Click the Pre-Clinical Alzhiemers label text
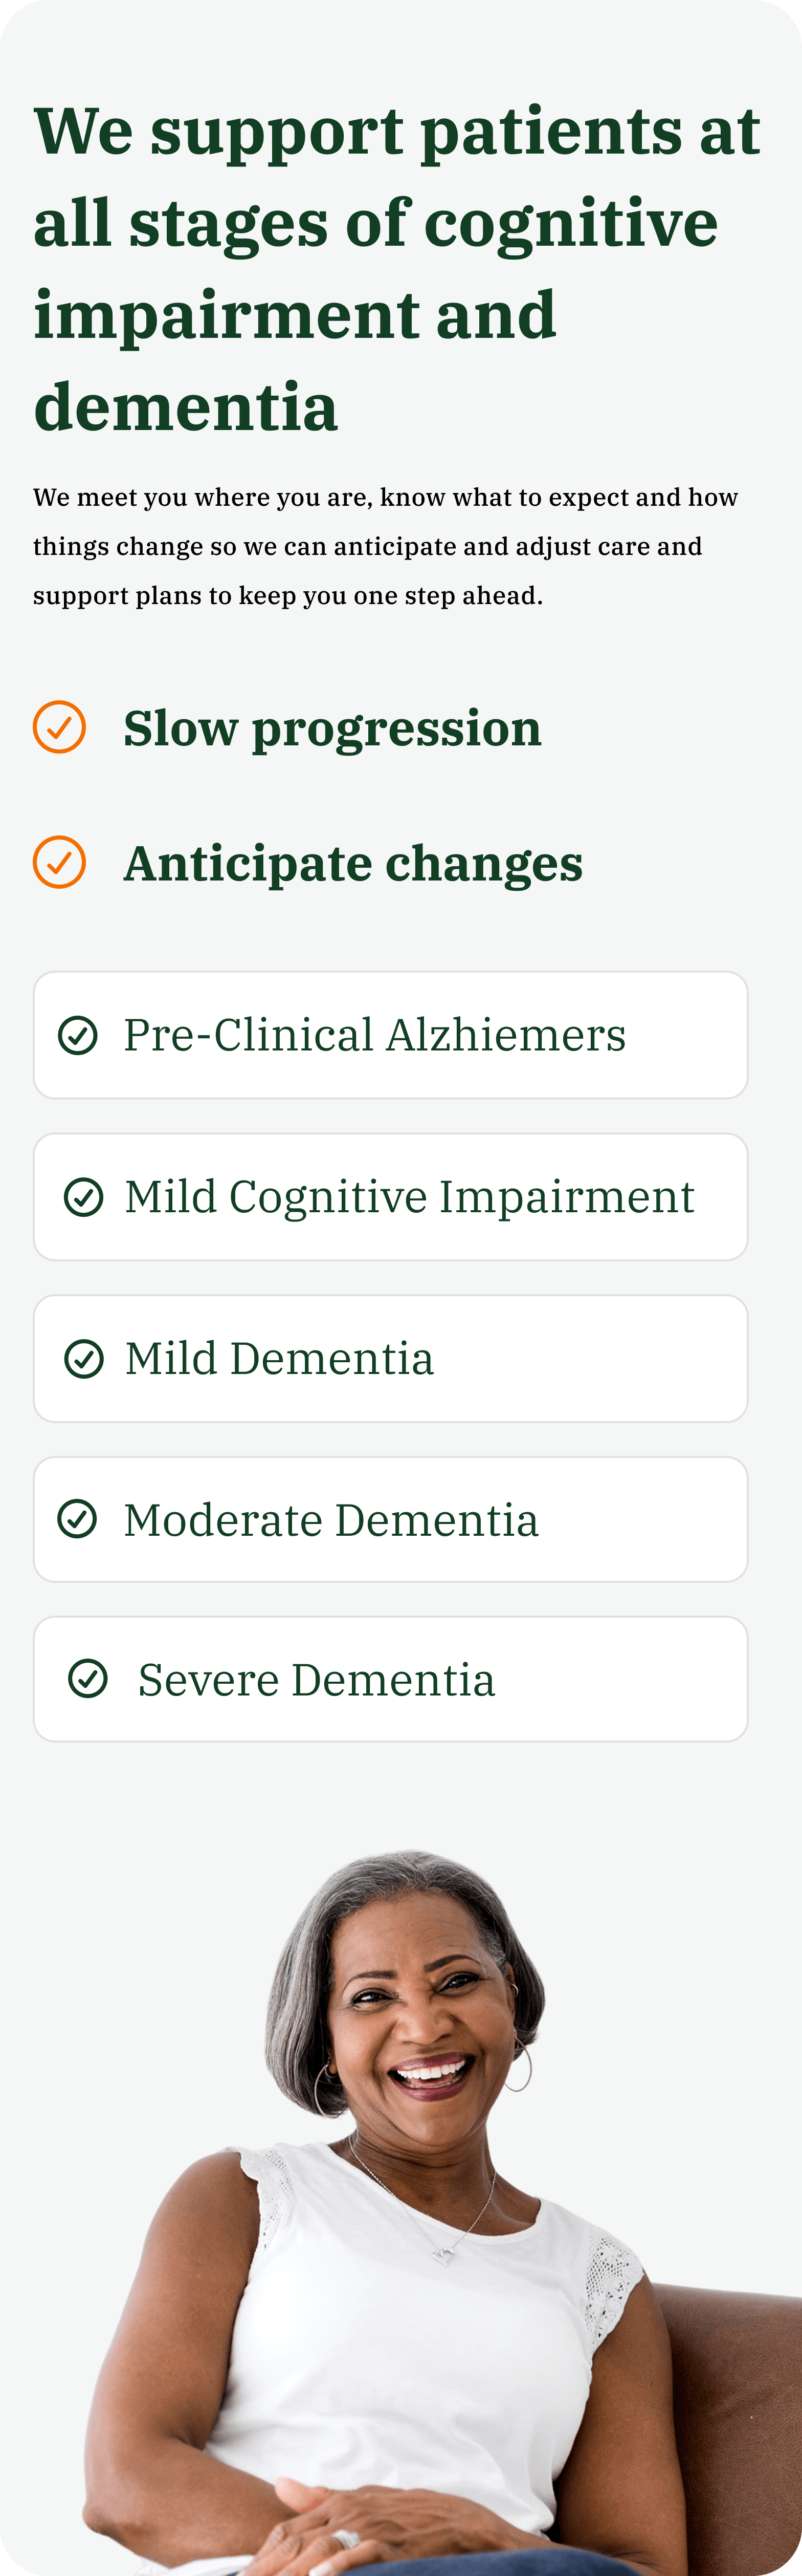Screen dimensions: 802x2576 [x=374, y=1035]
